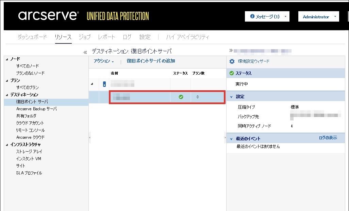The image size is (349, 211).
Task: Collapse the 最近のイベント panel section
Action: click(231, 139)
